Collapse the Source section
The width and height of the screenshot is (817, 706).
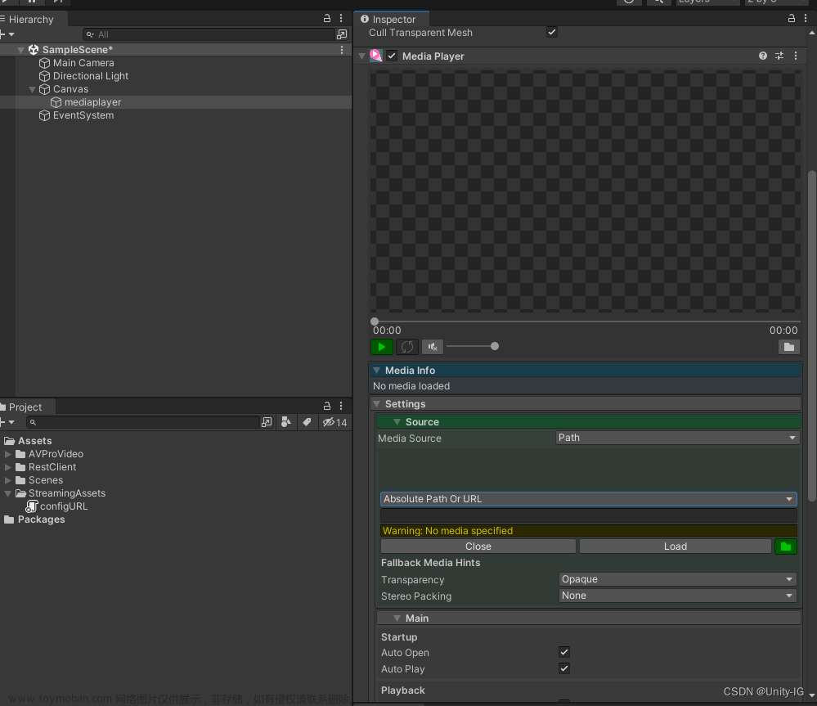tap(397, 421)
